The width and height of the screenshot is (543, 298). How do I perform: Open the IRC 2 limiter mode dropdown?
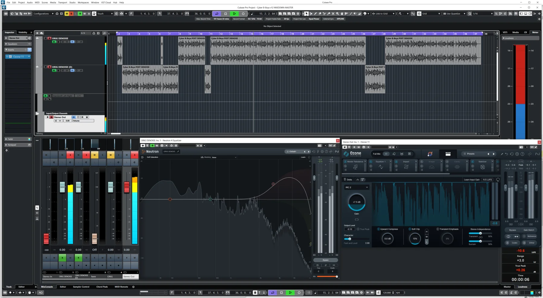(x=357, y=187)
